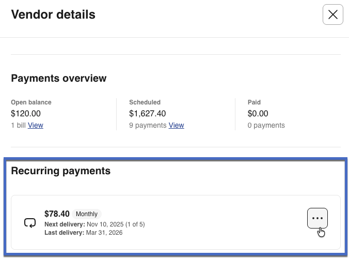Click the $78.40 recurring payment amount
This screenshot has width=349, height=258.
[x=57, y=214]
